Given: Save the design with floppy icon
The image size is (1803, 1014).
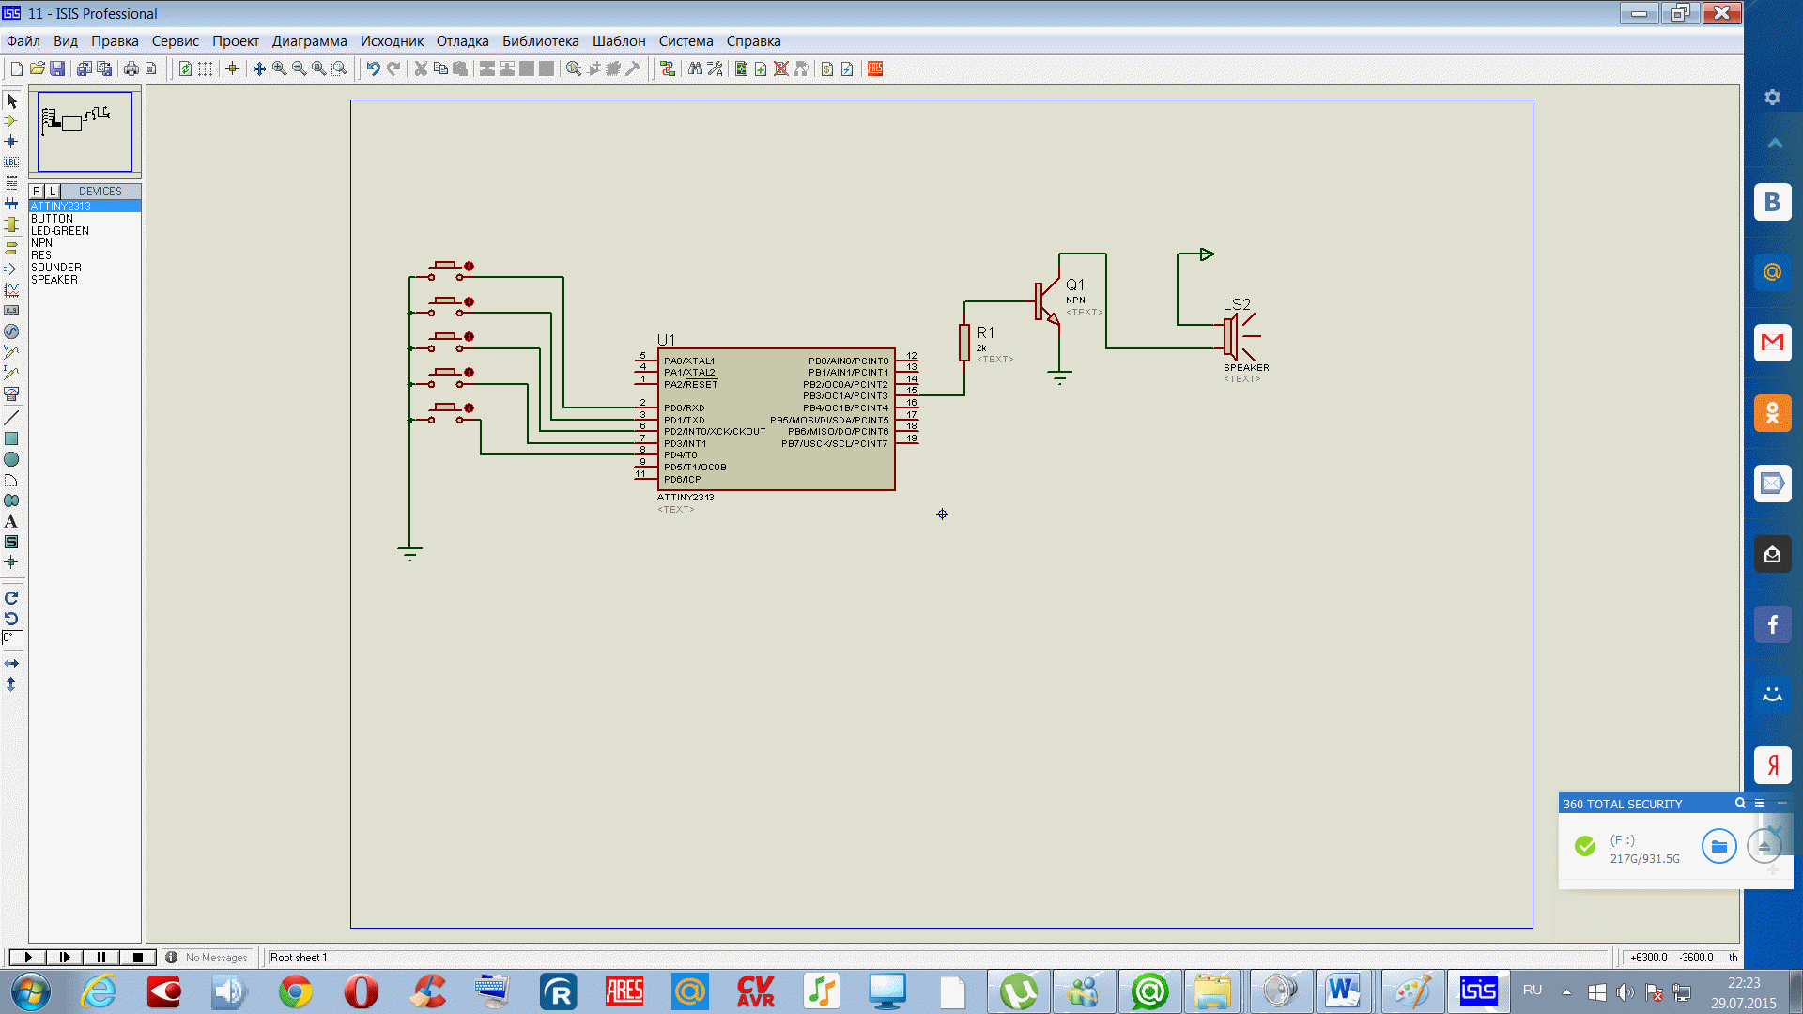Looking at the screenshot, I should [57, 69].
